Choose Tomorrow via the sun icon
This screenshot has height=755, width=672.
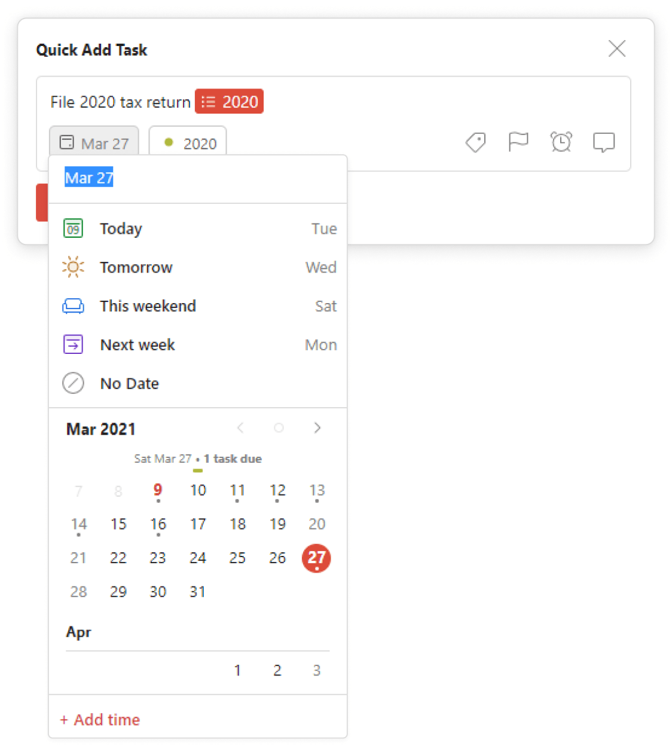pyautogui.click(x=72, y=267)
